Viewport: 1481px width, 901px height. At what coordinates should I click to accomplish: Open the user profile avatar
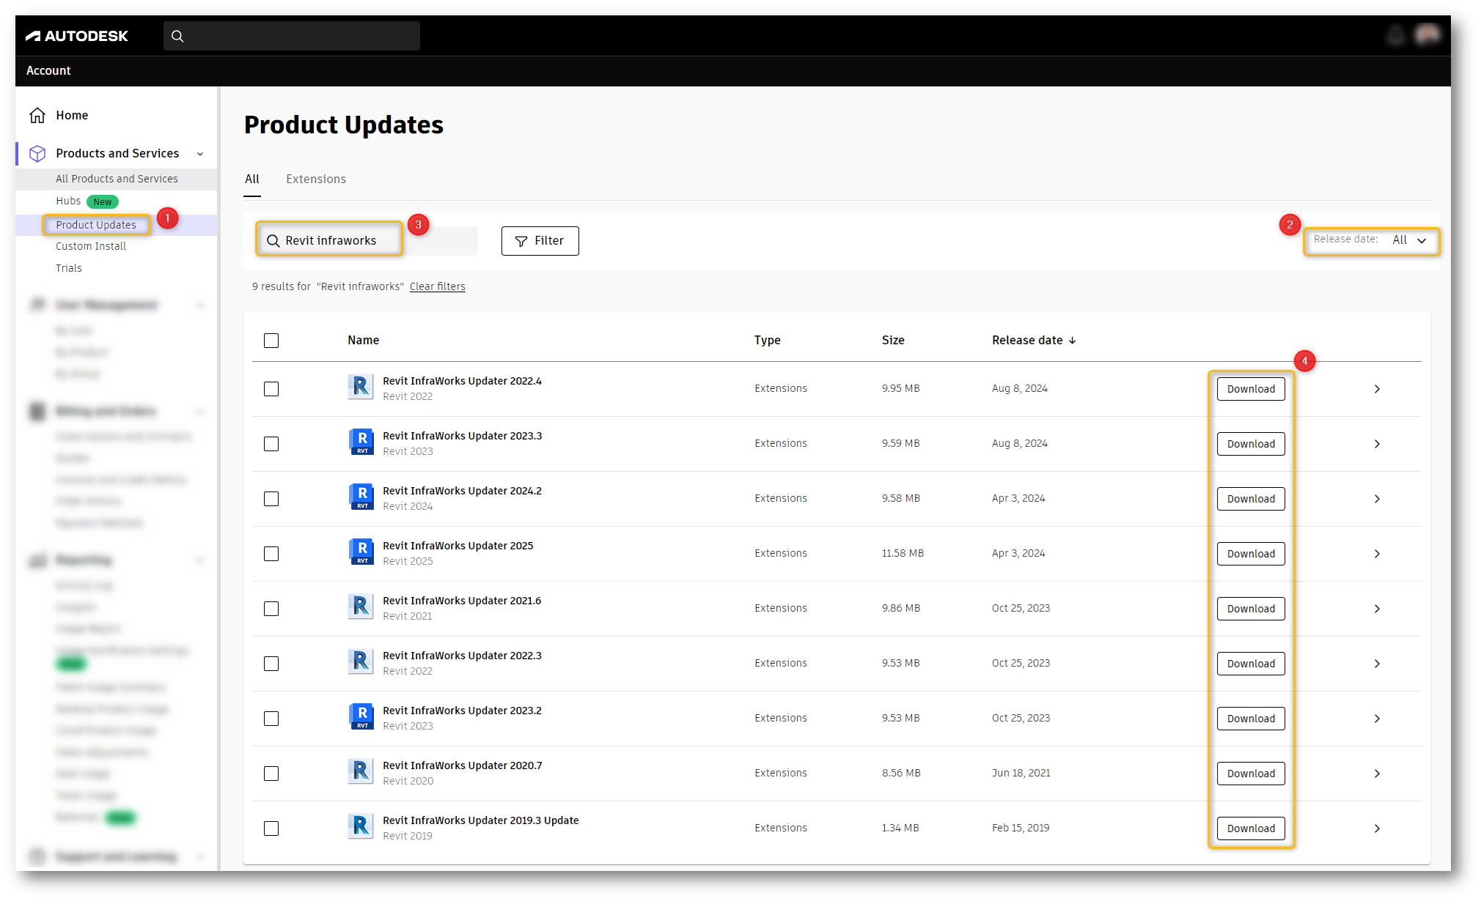[x=1427, y=34]
